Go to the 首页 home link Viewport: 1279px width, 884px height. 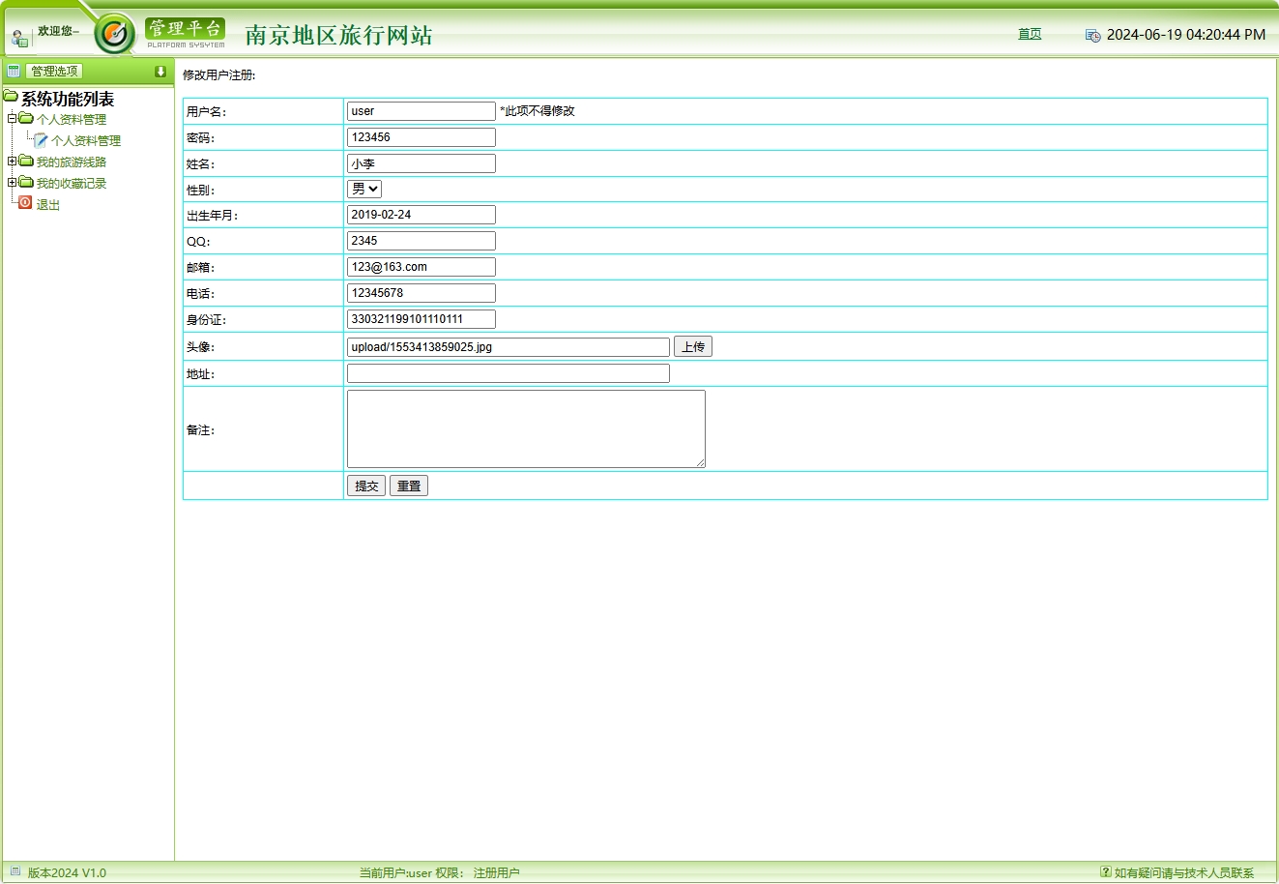click(x=1030, y=34)
